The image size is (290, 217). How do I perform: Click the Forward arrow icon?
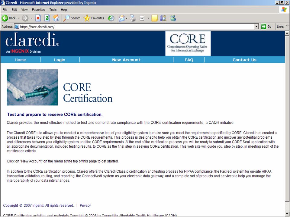(25, 18)
